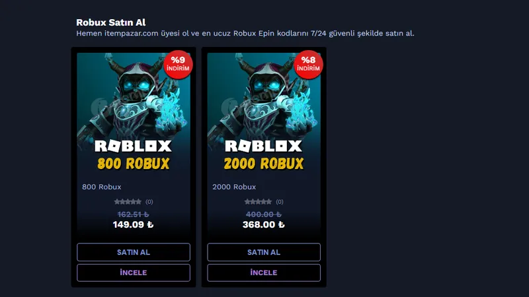Screen dimensions: 529x297
Task: Click the review count beside 800 Robux stars
Action: [149, 202]
